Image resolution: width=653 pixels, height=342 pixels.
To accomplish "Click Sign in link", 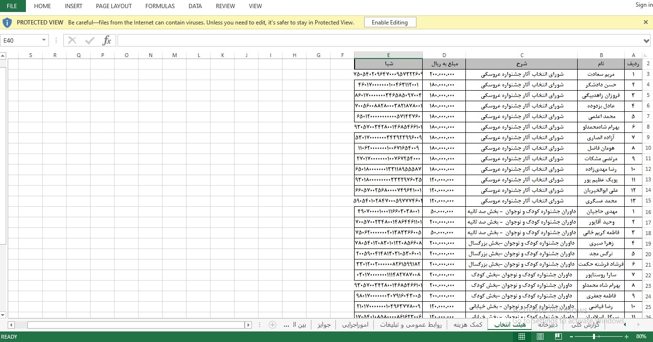I will (x=643, y=5).
